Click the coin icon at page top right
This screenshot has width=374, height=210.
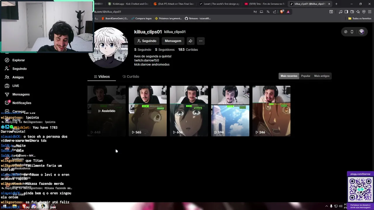(346, 32)
